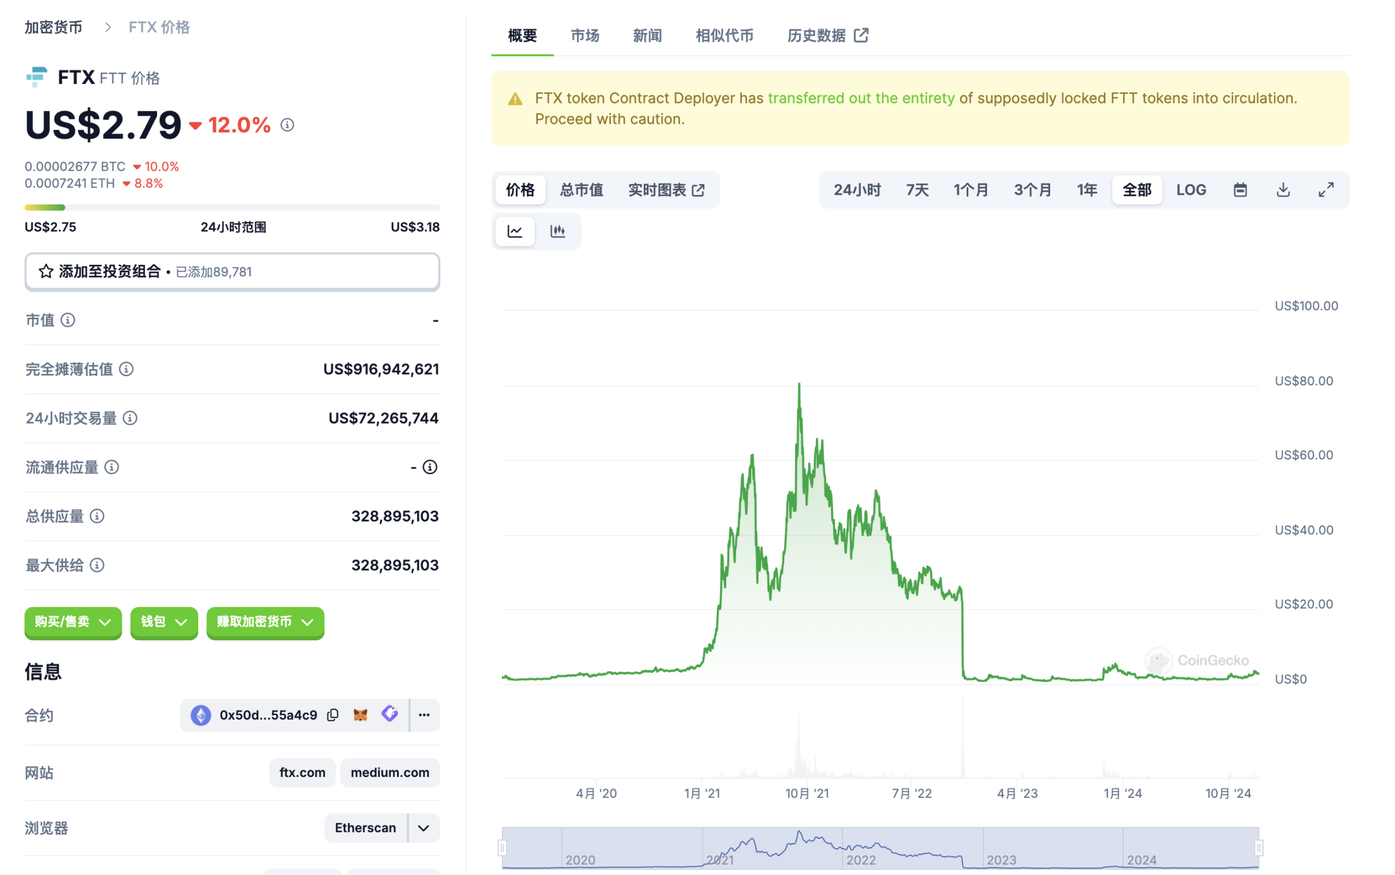Screen dimensions: 1395x875
Task: Click the price peak on the chart
Action: (x=799, y=385)
